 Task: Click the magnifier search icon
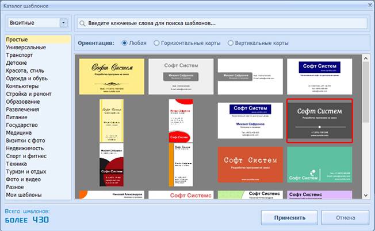[x=84, y=24]
